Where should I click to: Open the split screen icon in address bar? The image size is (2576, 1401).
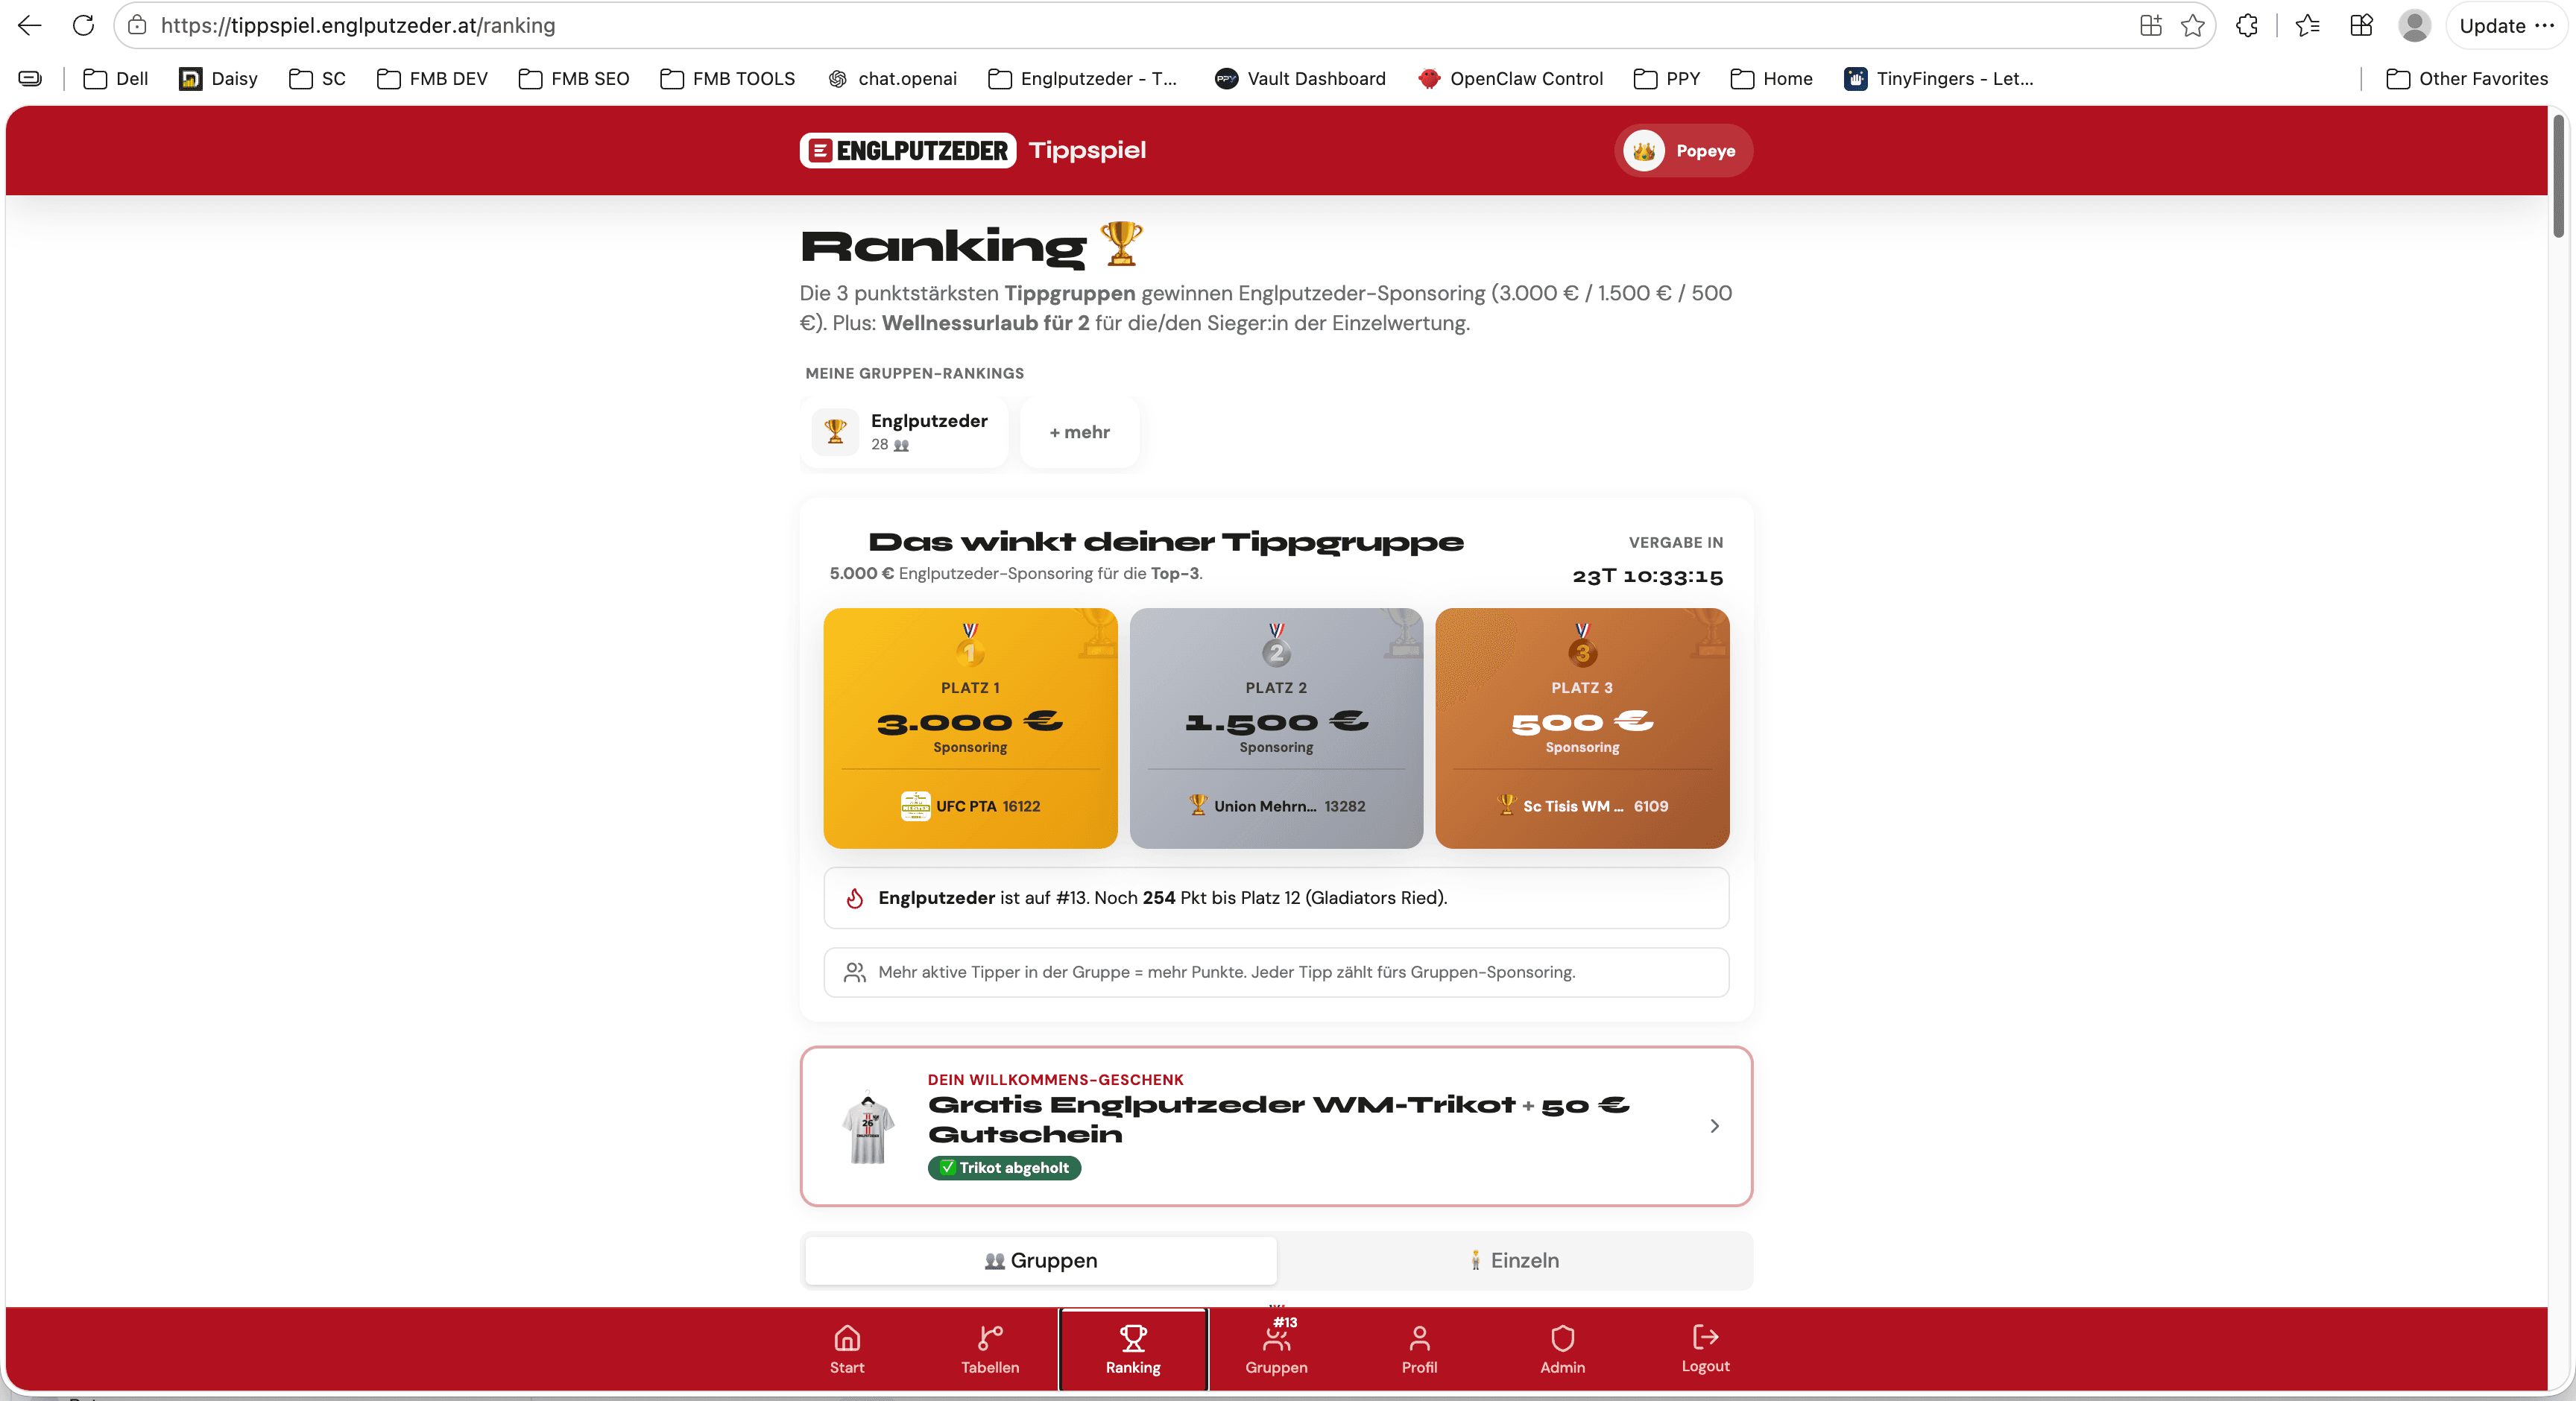[x=2151, y=26]
